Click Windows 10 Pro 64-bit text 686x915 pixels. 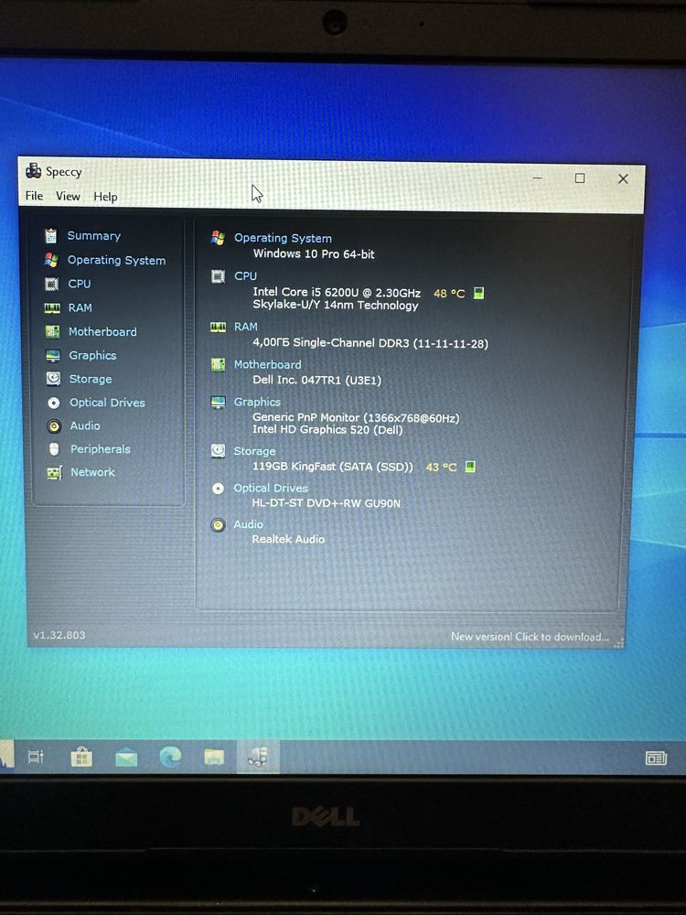(x=314, y=253)
